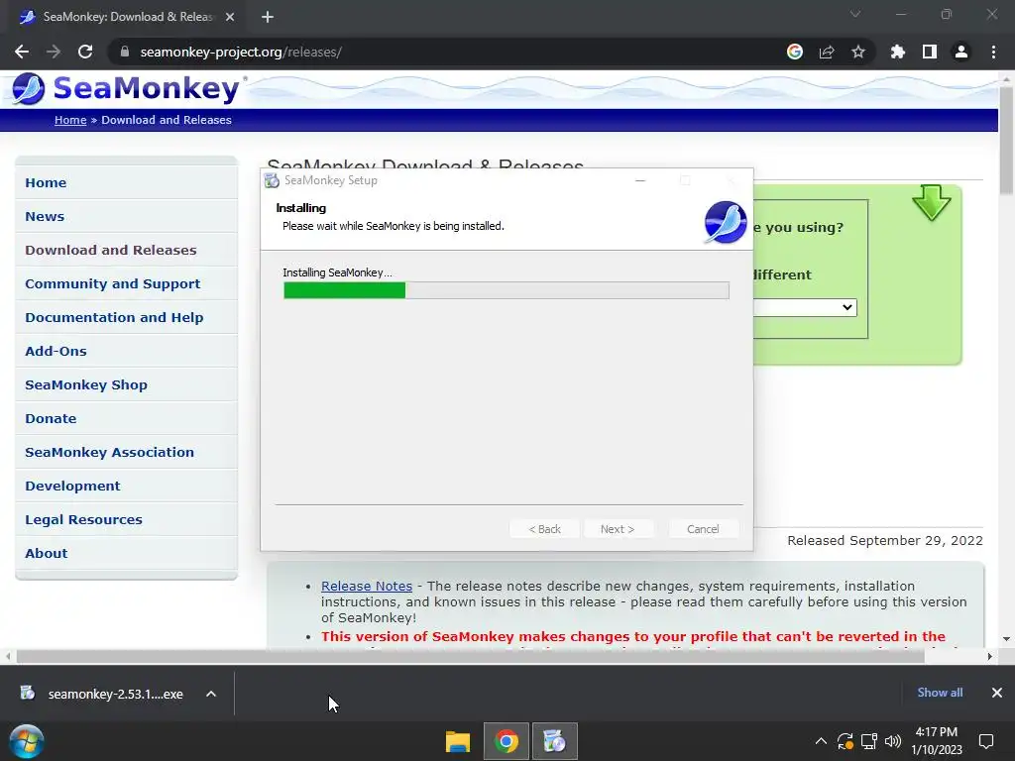Click the volume speaker tray icon

pyautogui.click(x=893, y=741)
